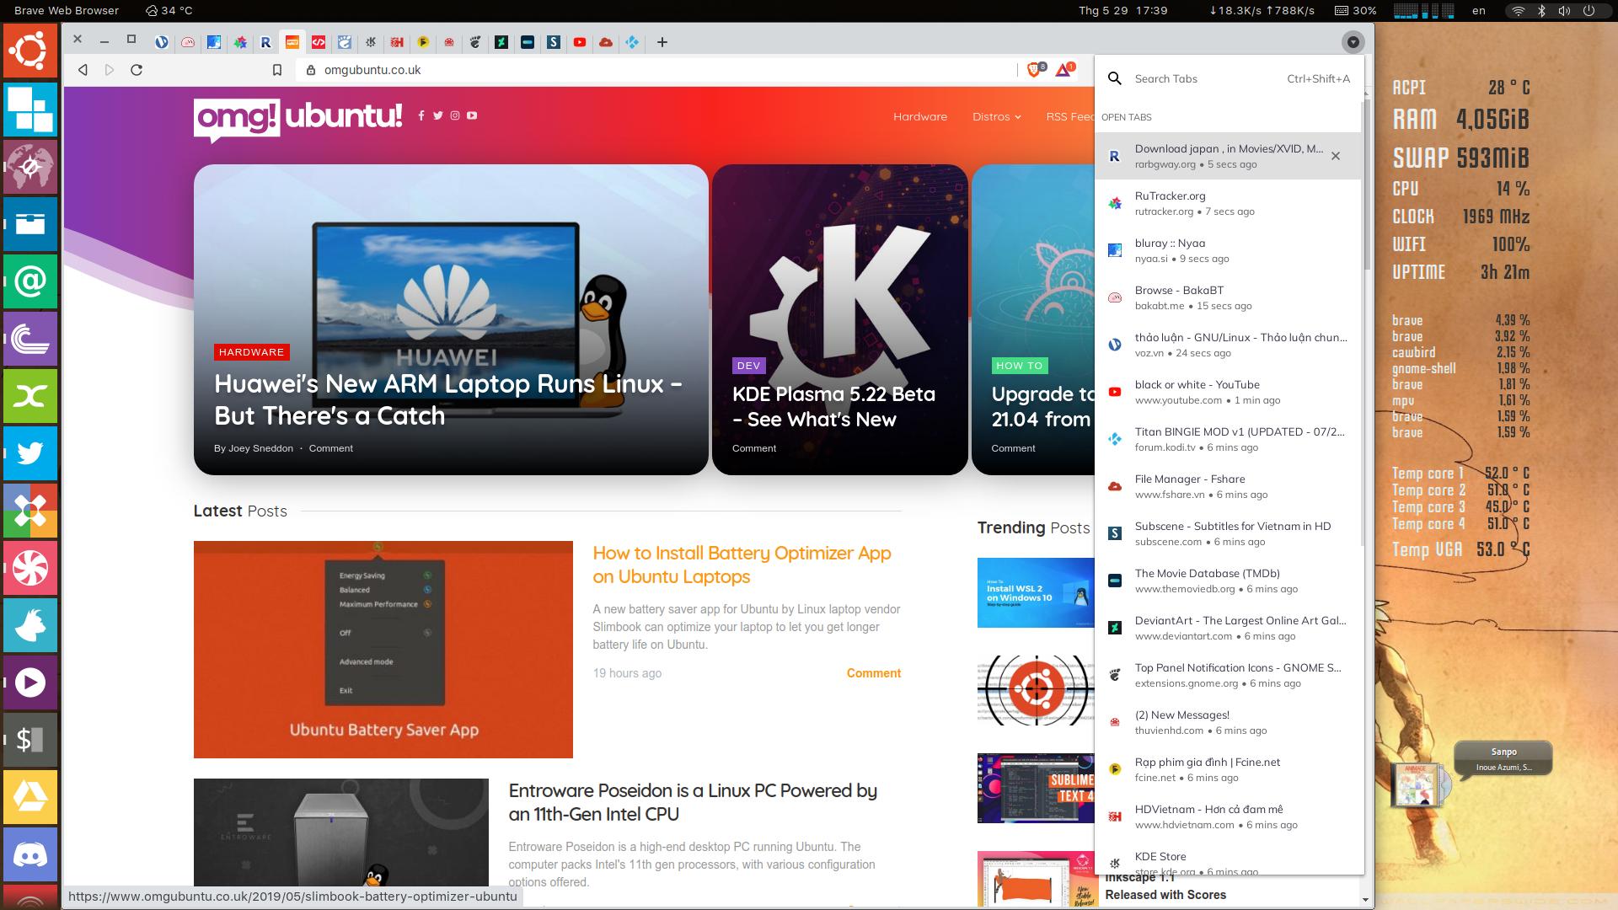
Task: Open the Brave Rewards triangle icon
Action: (x=1064, y=70)
